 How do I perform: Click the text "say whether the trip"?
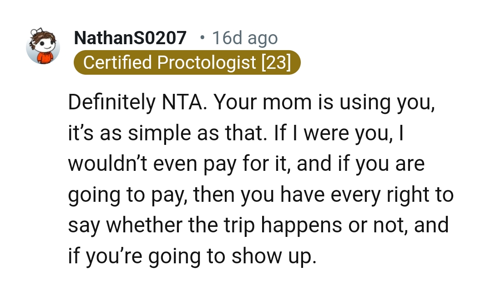point(164,226)
